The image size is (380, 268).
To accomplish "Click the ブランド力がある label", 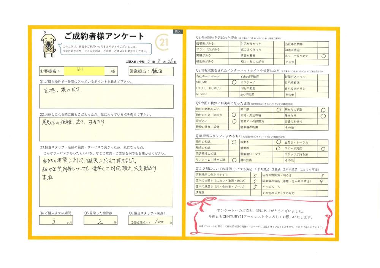I will pos(208,49).
